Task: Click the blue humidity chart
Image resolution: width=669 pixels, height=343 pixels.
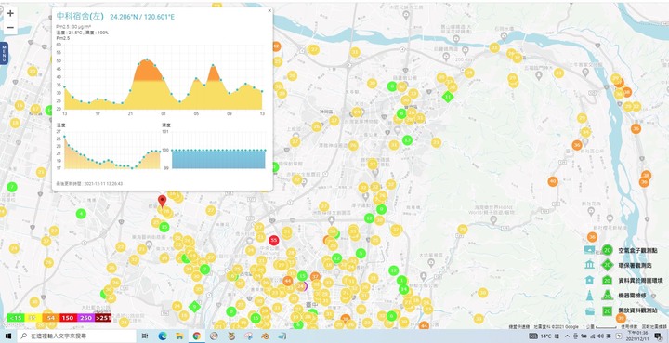Action: 218,159
